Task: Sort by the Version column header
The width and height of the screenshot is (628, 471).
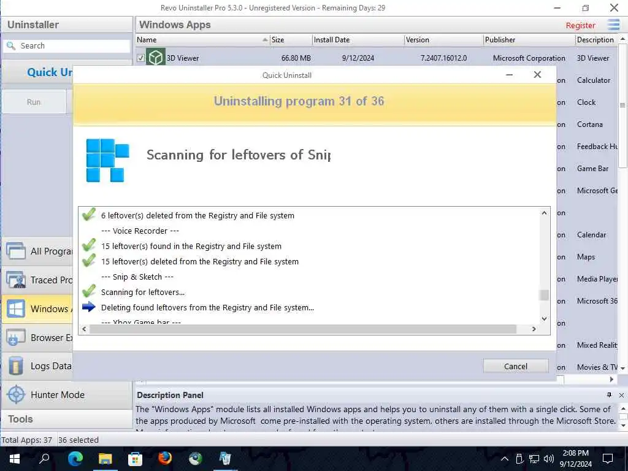Action: (443, 40)
